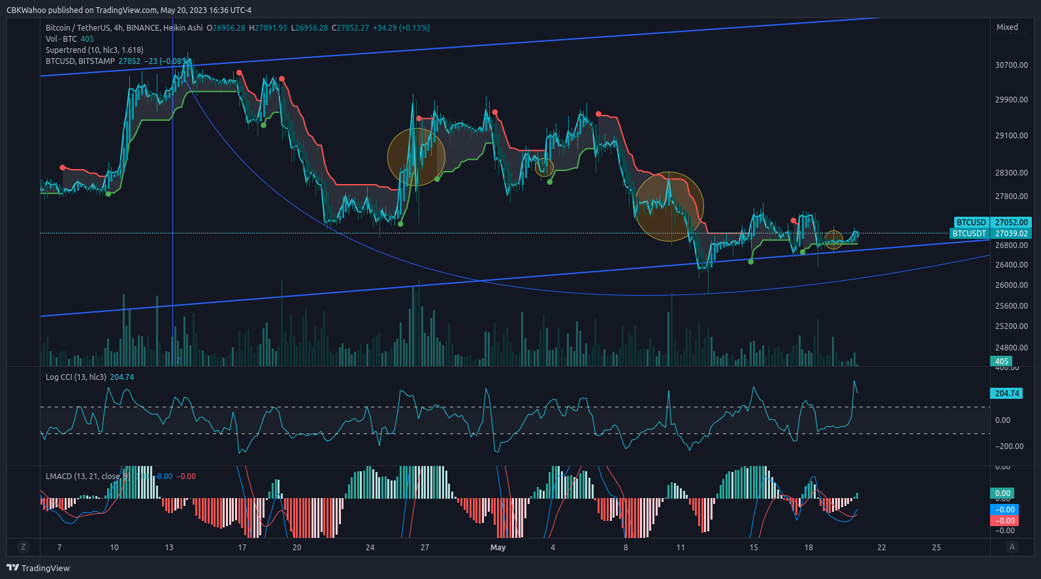Select the Supertrend (10, hlc3, 1.618) legend
Viewport: 1041px width, 579px height.
click(x=95, y=50)
